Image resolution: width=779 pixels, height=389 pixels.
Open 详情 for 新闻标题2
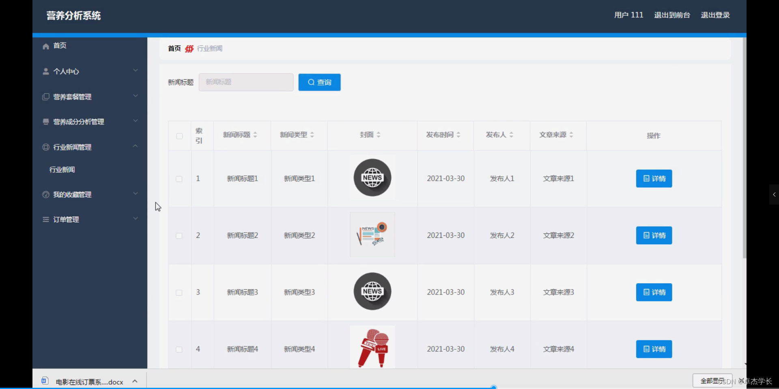coord(654,235)
